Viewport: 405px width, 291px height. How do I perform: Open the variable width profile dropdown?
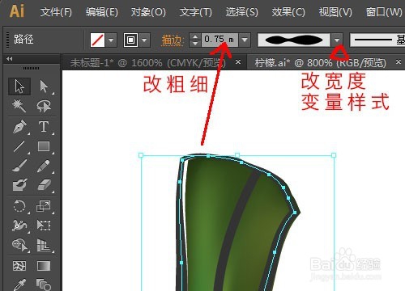pos(337,40)
